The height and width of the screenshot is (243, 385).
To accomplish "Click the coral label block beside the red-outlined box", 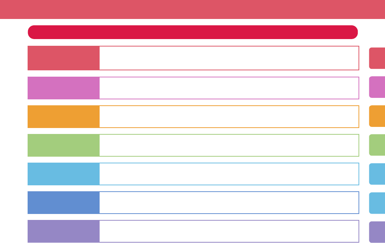I will point(63,58).
